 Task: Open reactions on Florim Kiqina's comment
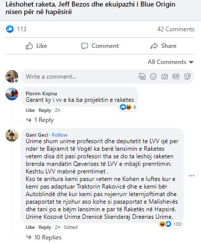128,107
